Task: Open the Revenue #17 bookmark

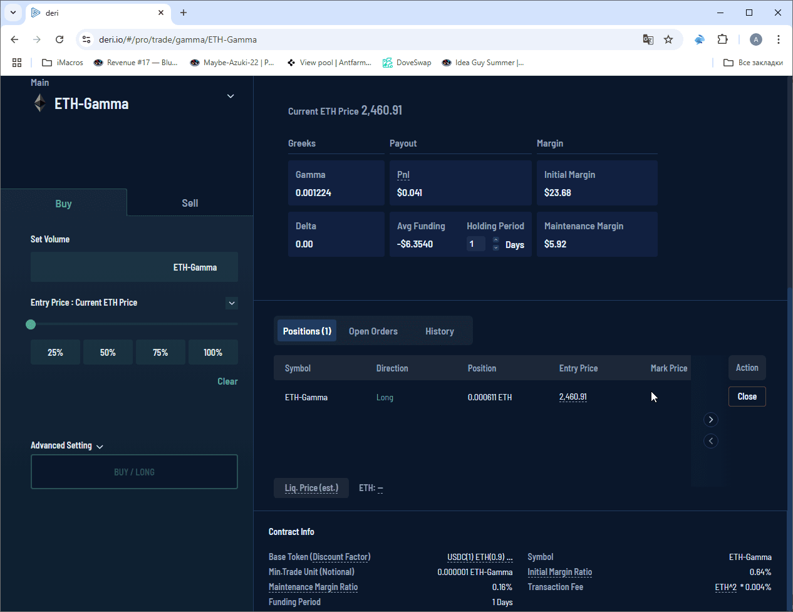Action: click(135, 63)
